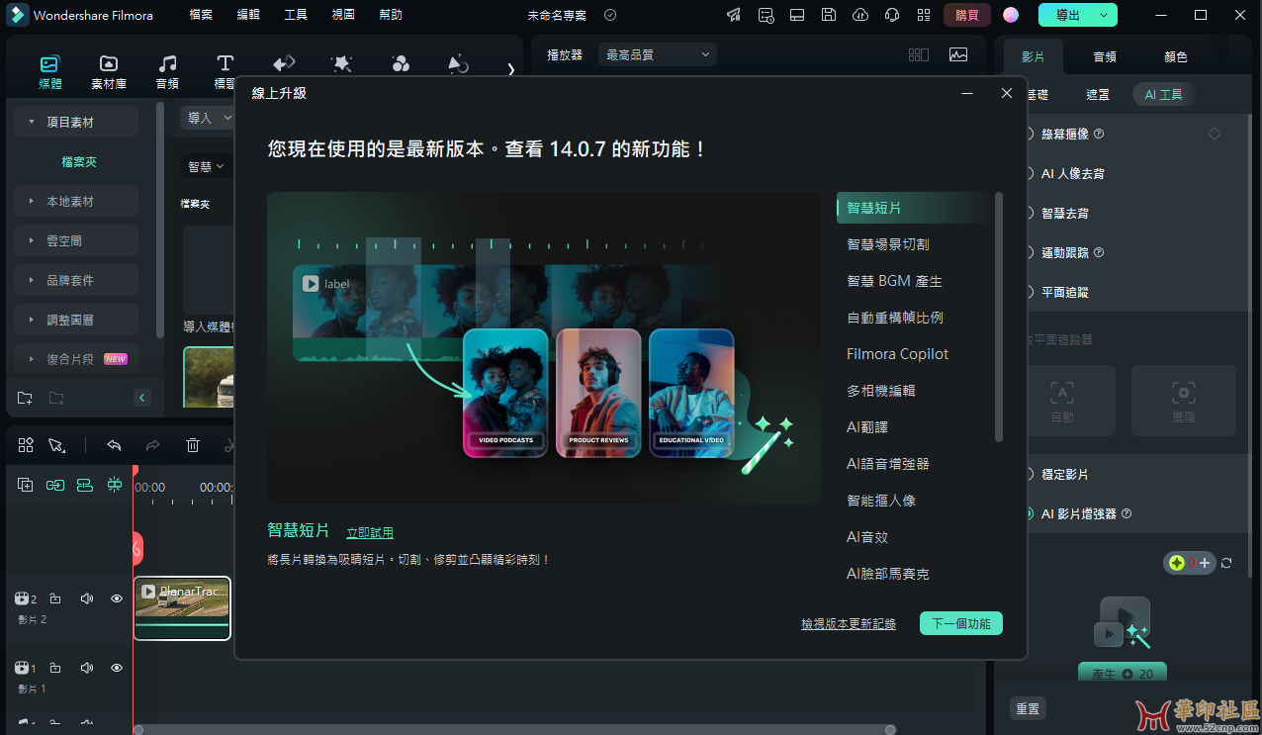Click the add track icon above tracks
Screen dimensions: 1262x735
pyautogui.click(x=26, y=485)
